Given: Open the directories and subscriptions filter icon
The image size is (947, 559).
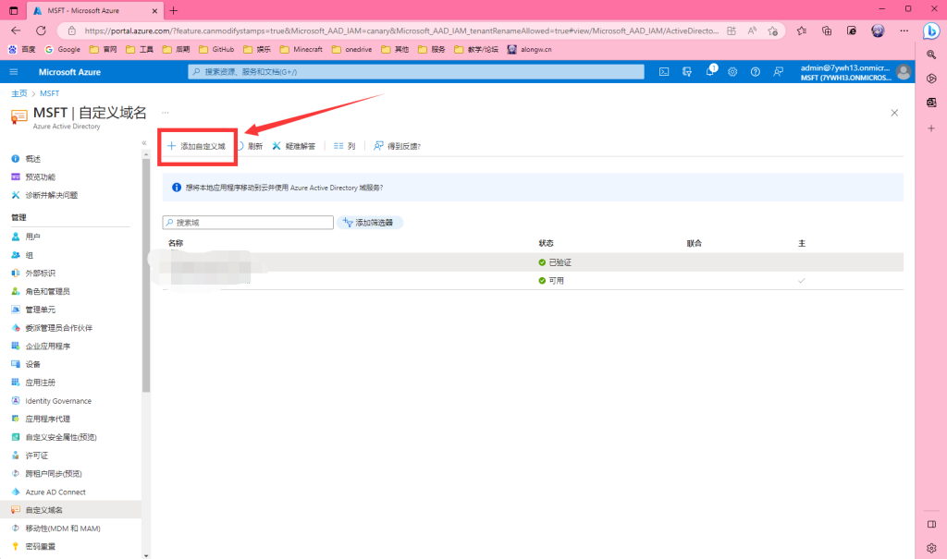Looking at the screenshot, I should [x=687, y=72].
